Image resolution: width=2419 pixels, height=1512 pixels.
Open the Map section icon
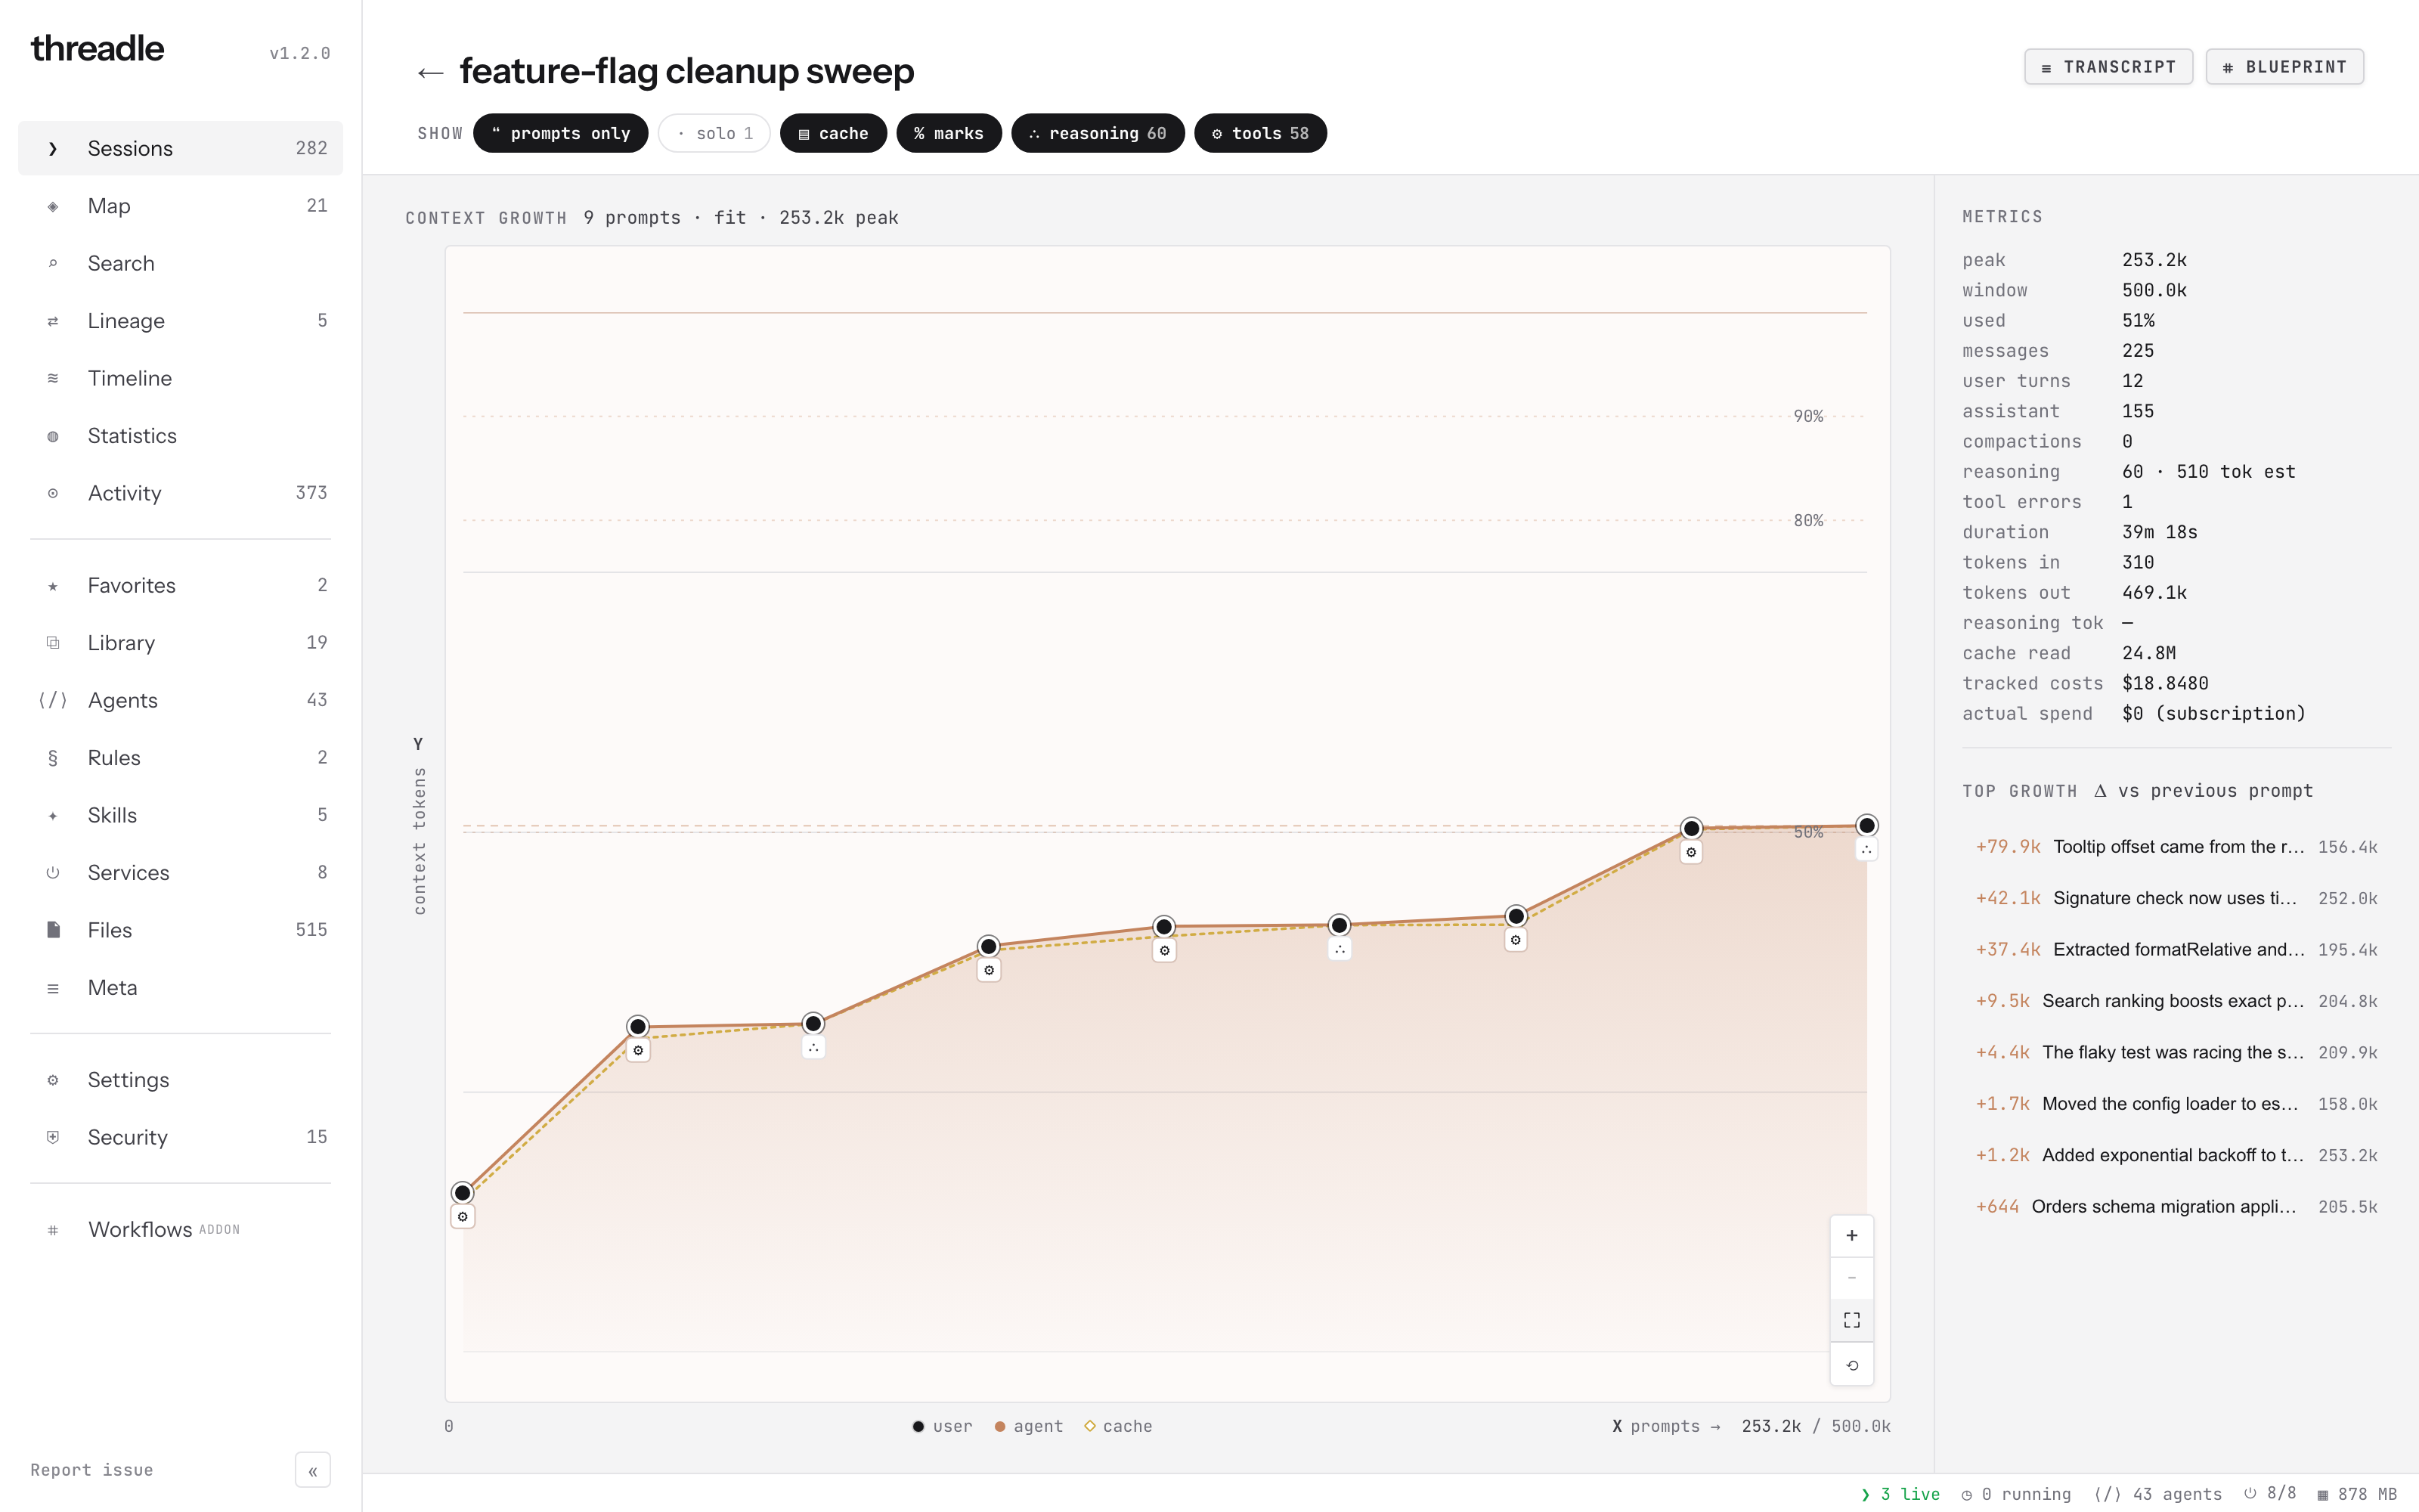[53, 206]
